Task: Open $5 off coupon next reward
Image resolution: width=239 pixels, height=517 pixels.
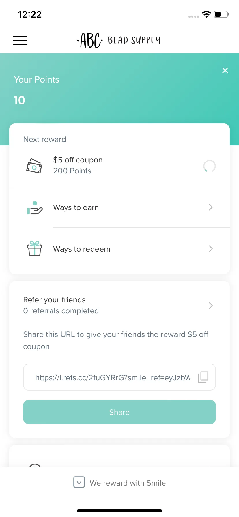Action: click(x=119, y=165)
